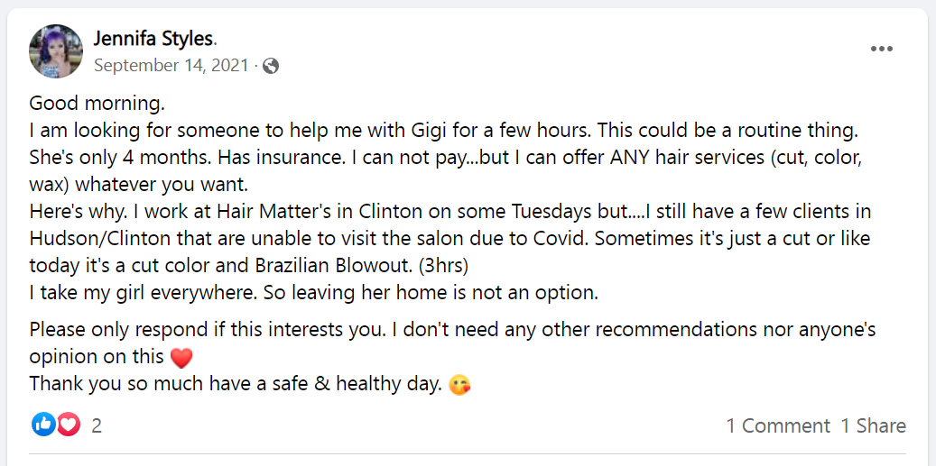The image size is (936, 466).
Task: Click the red heart emoji after 'opinion on this'
Action: (x=181, y=358)
